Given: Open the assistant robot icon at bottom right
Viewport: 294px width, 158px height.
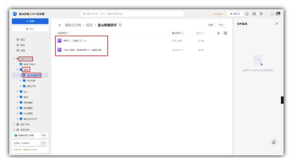Looking at the screenshot, I should tap(274, 142).
